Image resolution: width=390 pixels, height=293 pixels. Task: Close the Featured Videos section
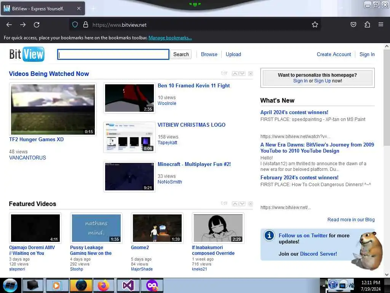tap(251, 204)
